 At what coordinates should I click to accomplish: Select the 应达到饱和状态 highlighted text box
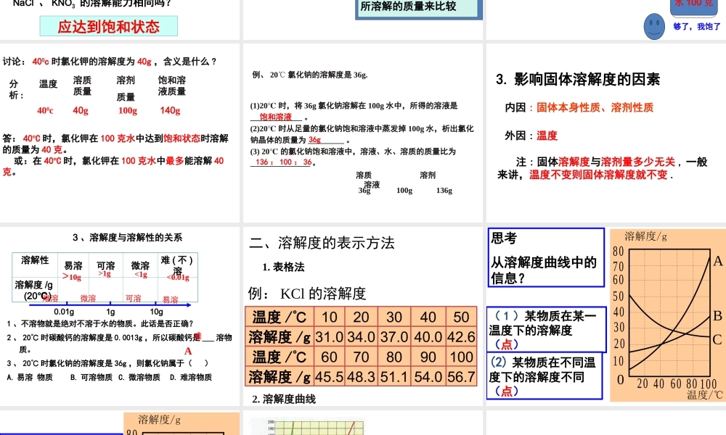point(109,26)
